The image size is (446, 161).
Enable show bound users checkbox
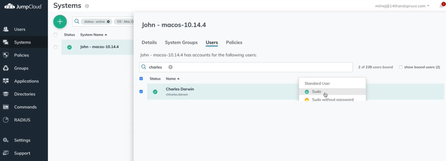pyautogui.click(x=401, y=67)
